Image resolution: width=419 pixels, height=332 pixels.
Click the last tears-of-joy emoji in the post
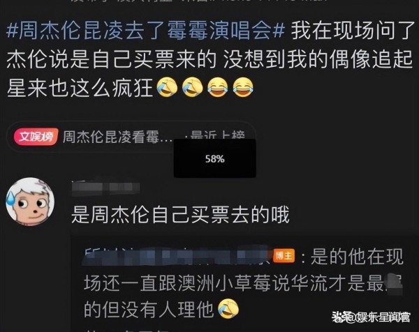pyautogui.click(x=243, y=87)
